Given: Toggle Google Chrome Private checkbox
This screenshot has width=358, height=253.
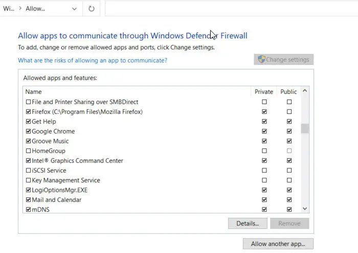Looking at the screenshot, I should pyautogui.click(x=264, y=131).
